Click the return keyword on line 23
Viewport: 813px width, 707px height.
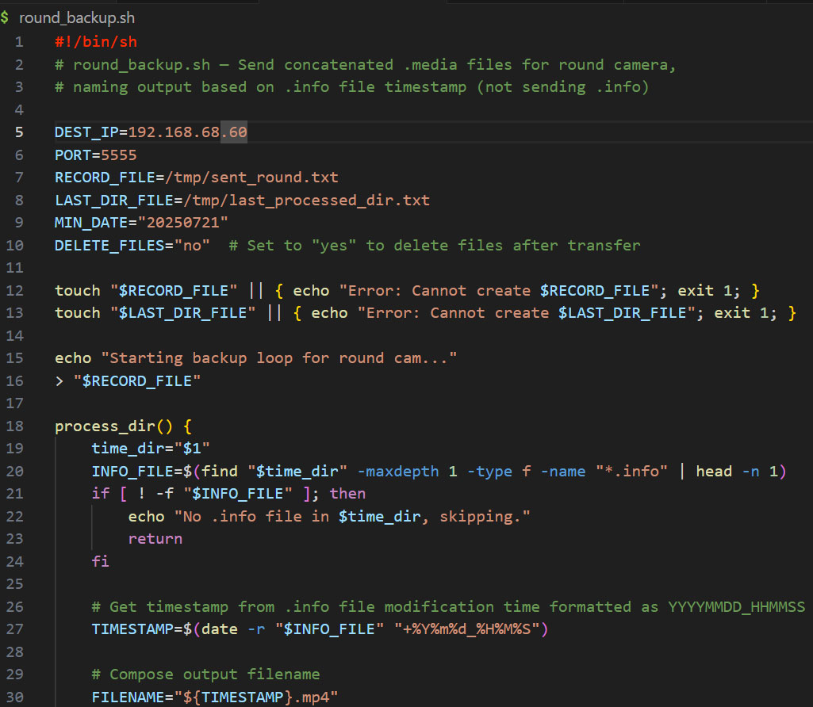click(155, 539)
